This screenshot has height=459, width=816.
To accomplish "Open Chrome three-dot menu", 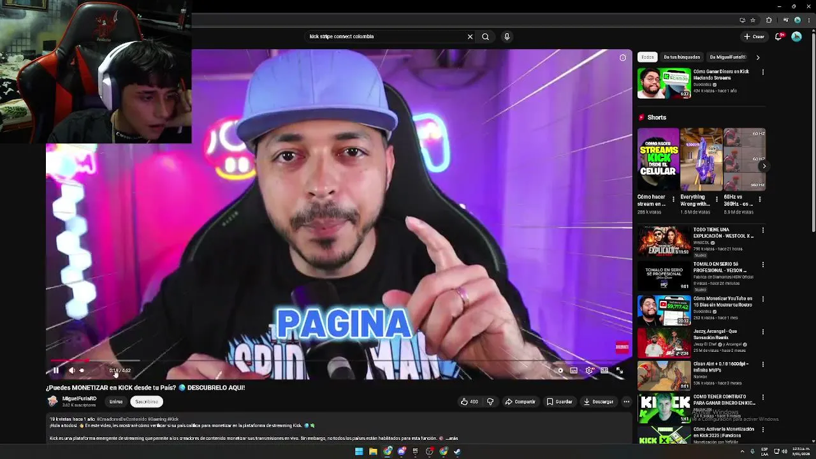I will point(808,20).
